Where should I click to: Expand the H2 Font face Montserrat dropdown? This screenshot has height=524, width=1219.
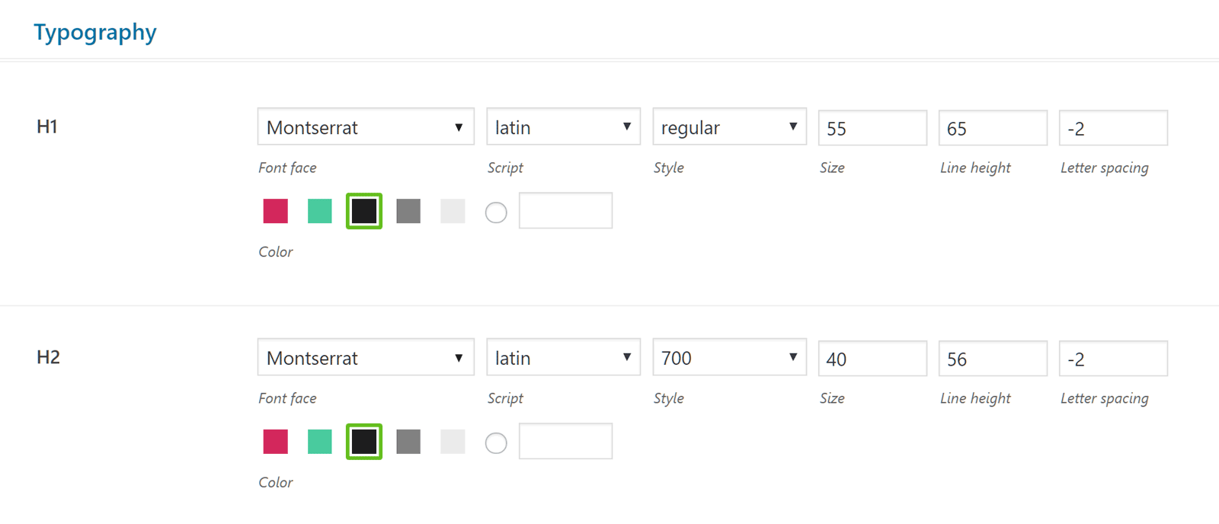pos(366,358)
